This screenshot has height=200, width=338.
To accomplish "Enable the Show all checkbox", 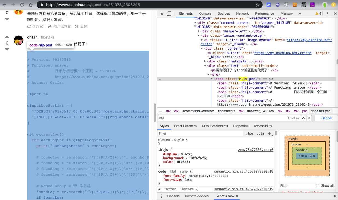I will (x=317, y=186).
